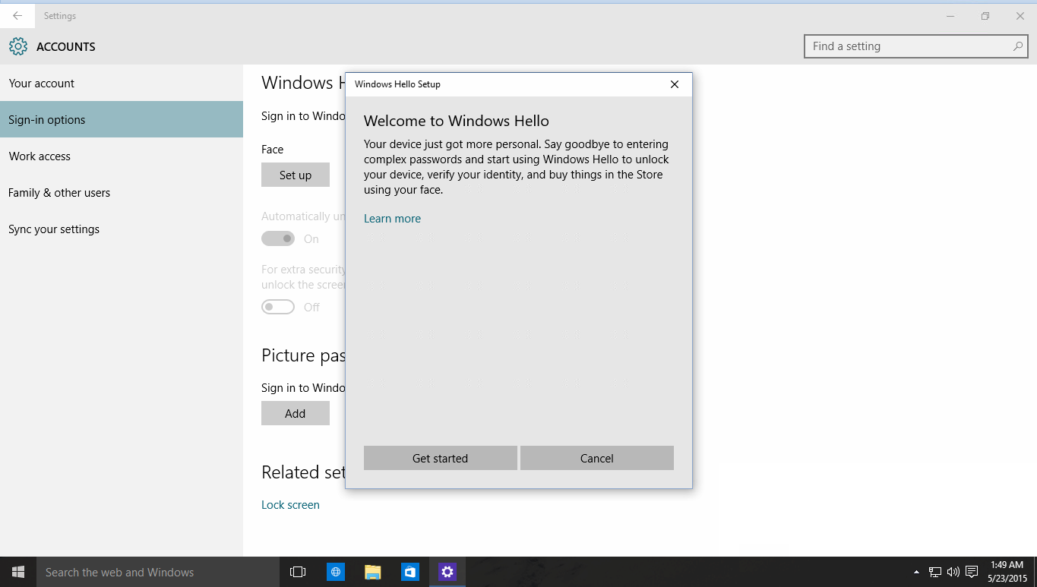Viewport: 1037px width, 587px height.
Task: Open the Store taskbar icon
Action: [x=410, y=572]
